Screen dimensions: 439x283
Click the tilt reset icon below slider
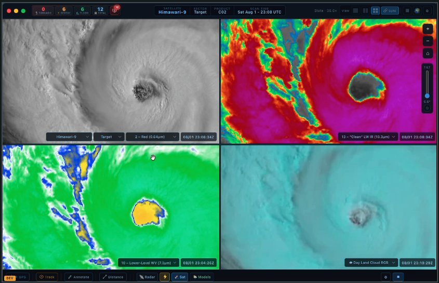click(x=427, y=108)
